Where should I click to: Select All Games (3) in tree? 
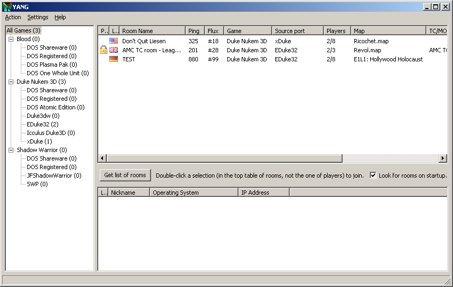tap(23, 30)
